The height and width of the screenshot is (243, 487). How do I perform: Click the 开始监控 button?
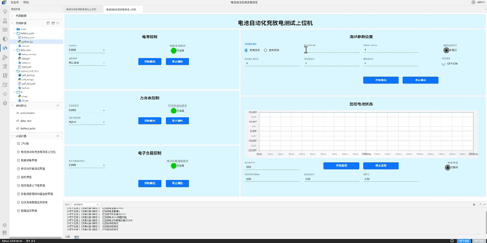(x=341, y=166)
